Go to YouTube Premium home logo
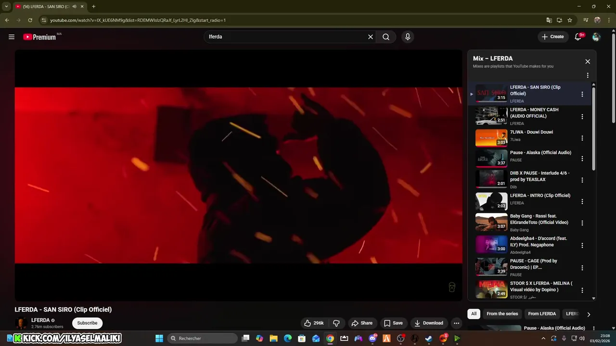The image size is (616, 346). tap(39, 37)
